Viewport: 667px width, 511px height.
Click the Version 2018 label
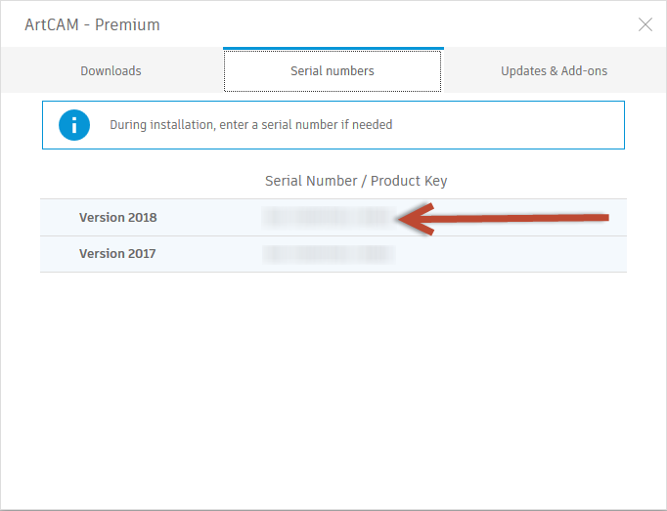tap(117, 217)
